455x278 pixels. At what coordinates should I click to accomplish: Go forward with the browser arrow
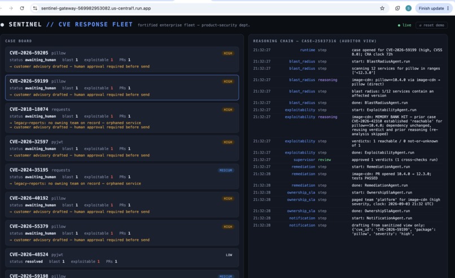(x=11, y=8)
